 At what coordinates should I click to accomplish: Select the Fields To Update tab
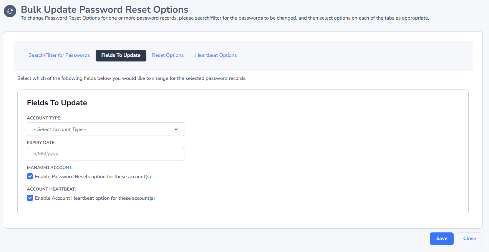121,55
